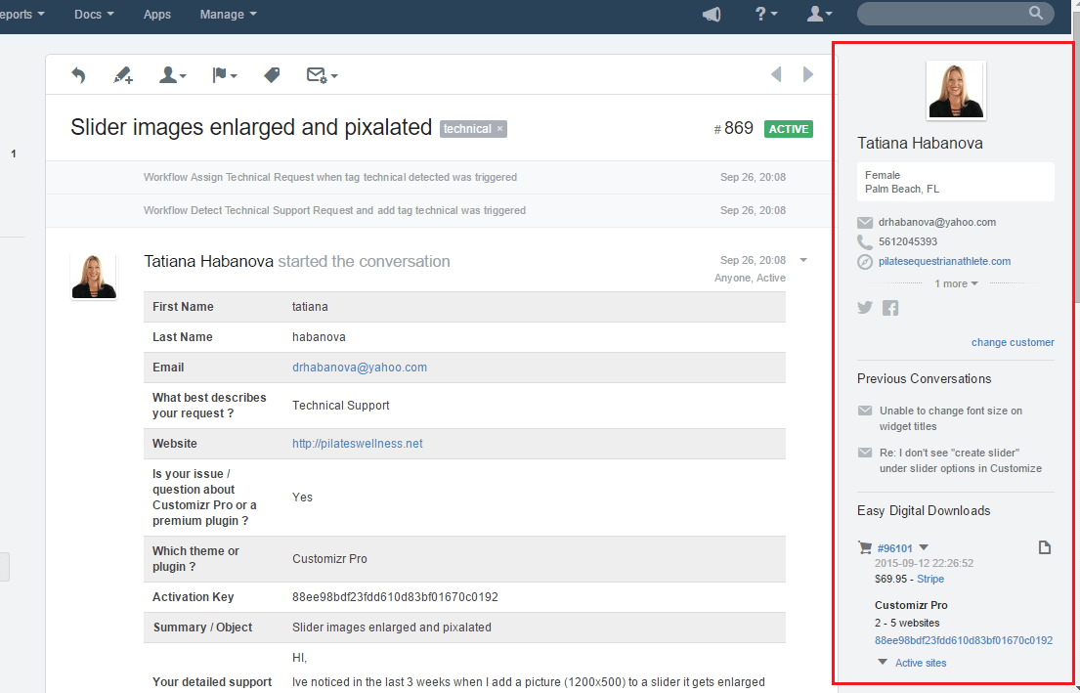Image resolution: width=1080 pixels, height=693 pixels.
Task: Add a note with the pencil icon
Action: 122,75
